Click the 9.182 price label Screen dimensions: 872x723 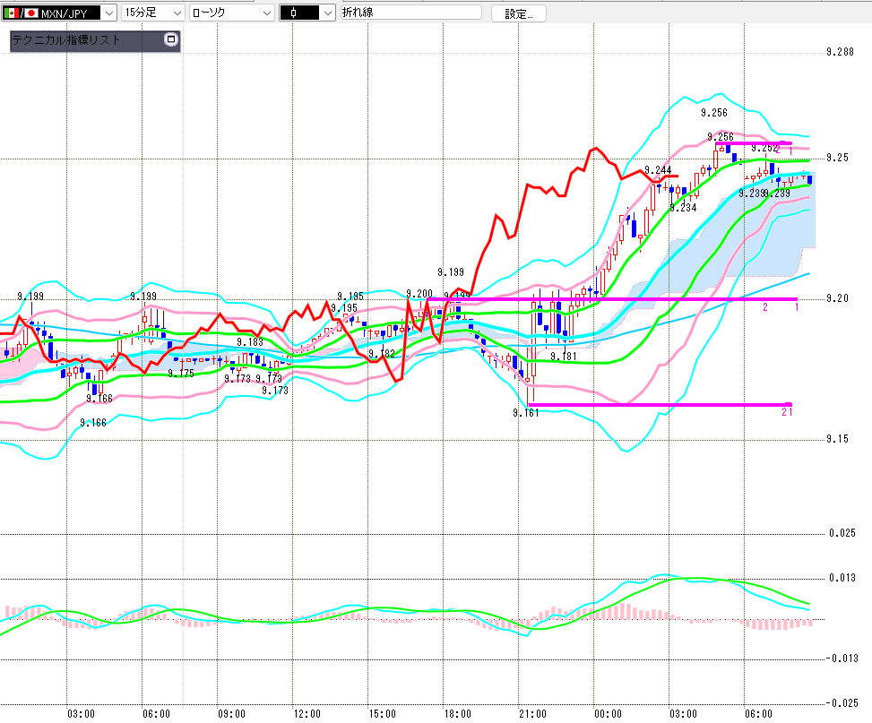[x=382, y=353]
